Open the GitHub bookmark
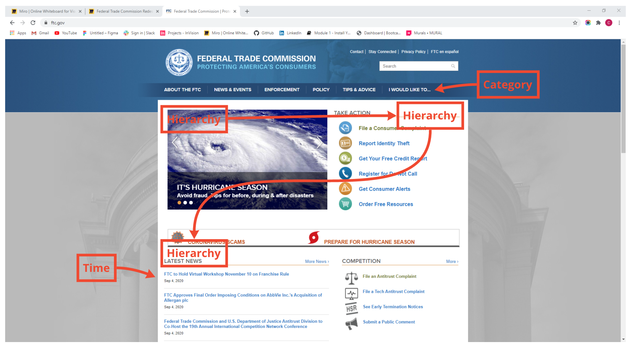 (x=264, y=33)
